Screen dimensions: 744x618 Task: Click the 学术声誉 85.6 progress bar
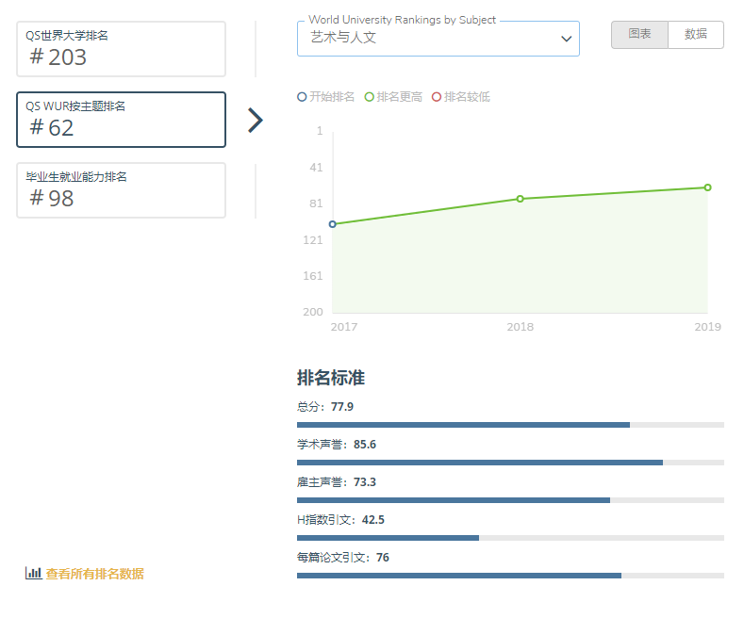coord(510,463)
